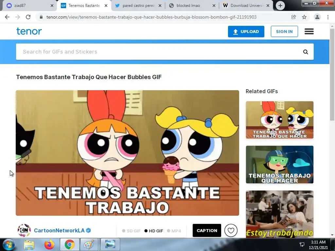This screenshot has width=335, height=251.
Task: Open related GIF Estoy trabajando
Action: coord(279,214)
